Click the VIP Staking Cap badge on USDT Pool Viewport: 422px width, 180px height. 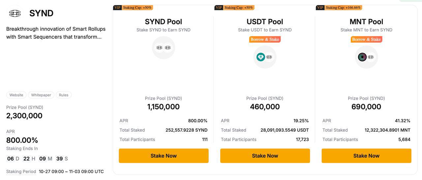(234, 8)
